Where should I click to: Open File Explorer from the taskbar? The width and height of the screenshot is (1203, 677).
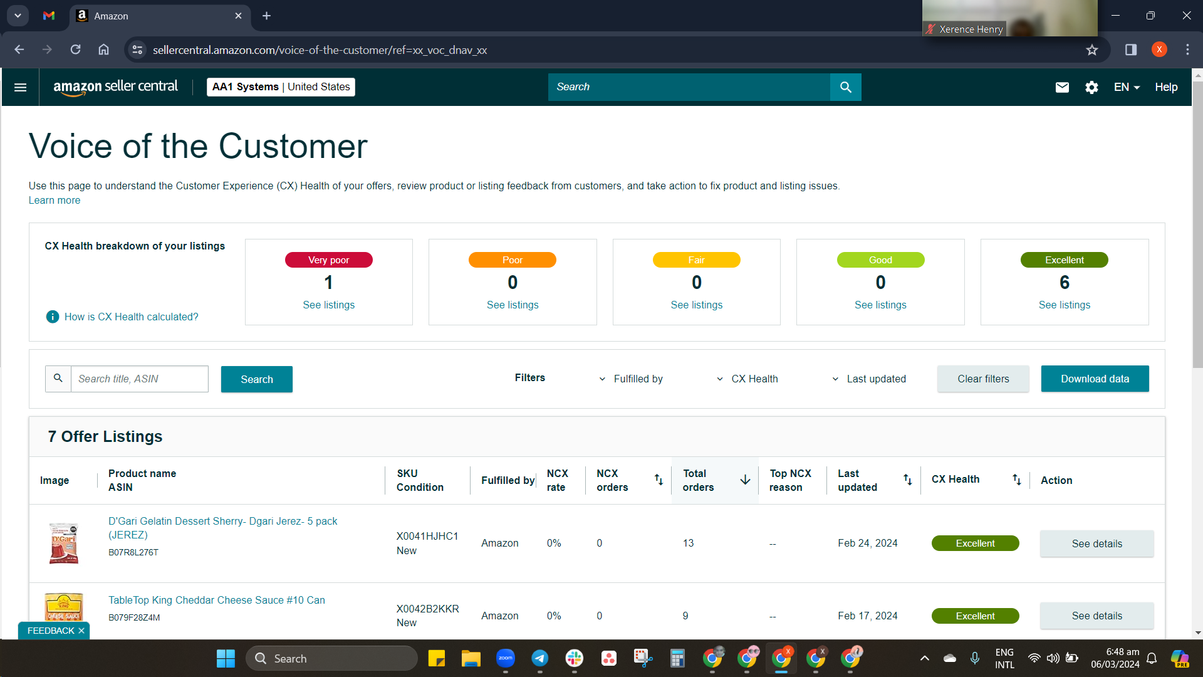coord(471,658)
